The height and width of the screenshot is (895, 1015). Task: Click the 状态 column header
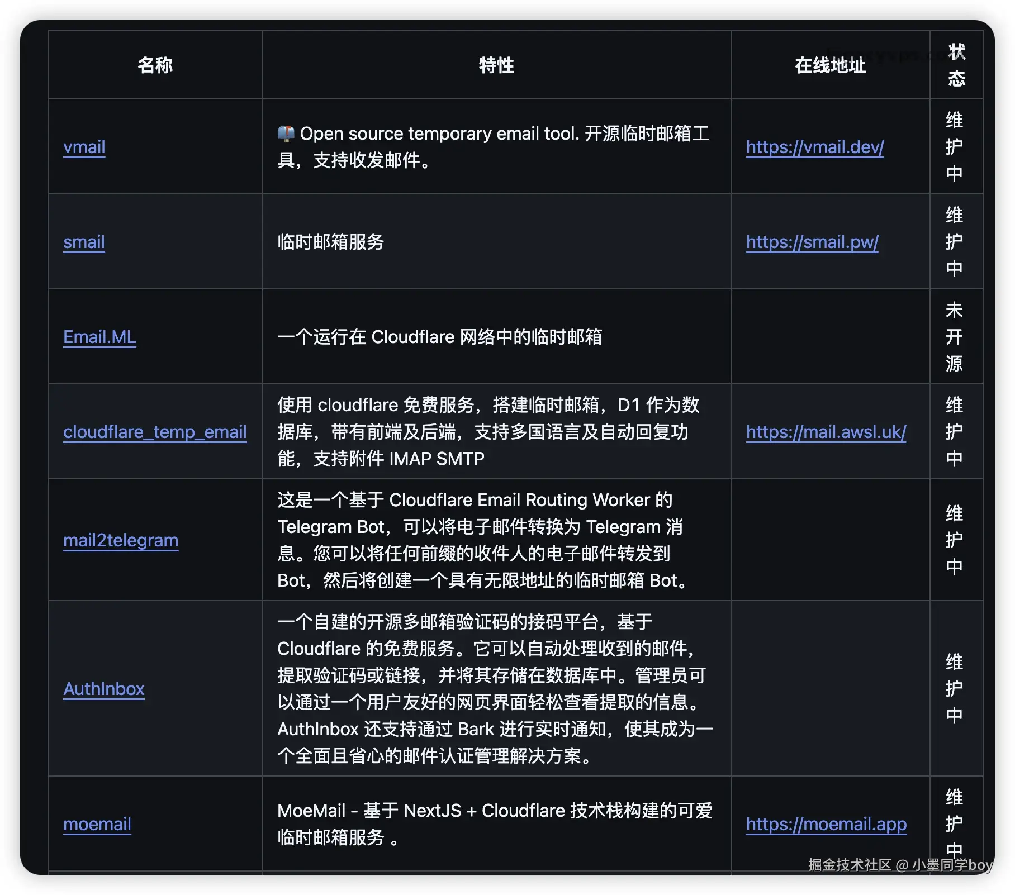956,65
